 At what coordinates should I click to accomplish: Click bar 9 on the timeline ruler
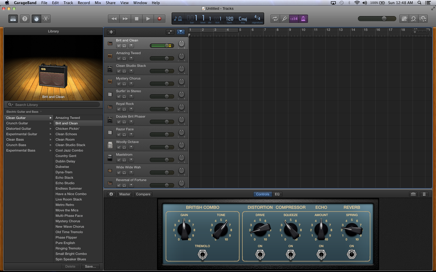pyautogui.click(x=290, y=30)
